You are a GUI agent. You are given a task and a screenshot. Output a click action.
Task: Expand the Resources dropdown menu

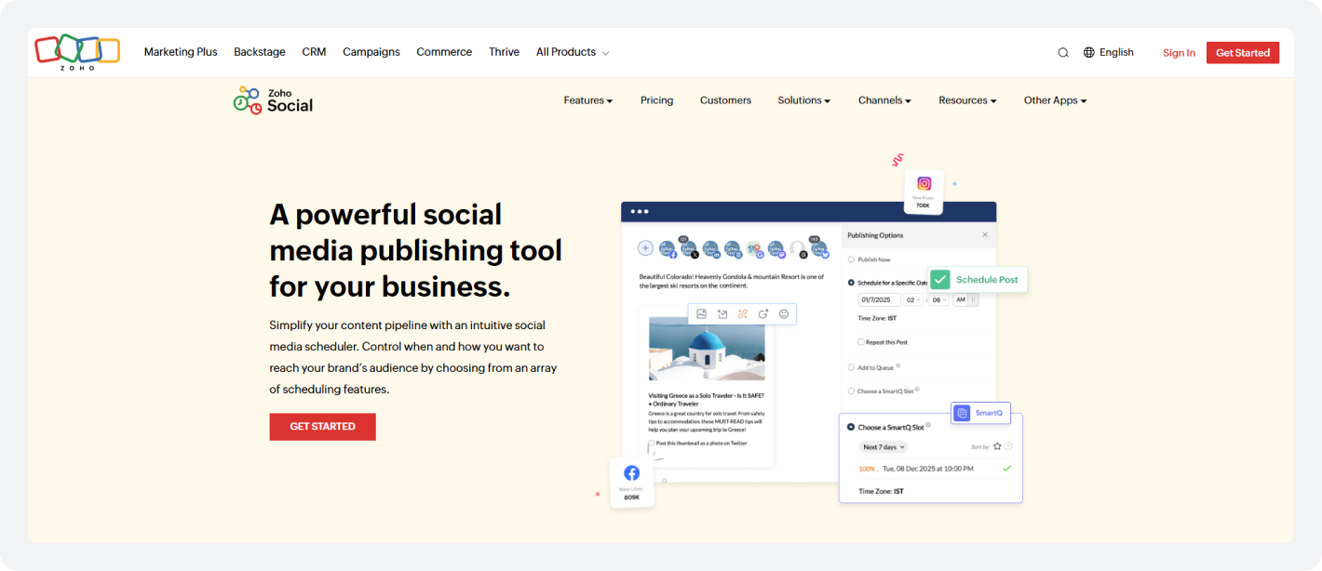point(967,100)
